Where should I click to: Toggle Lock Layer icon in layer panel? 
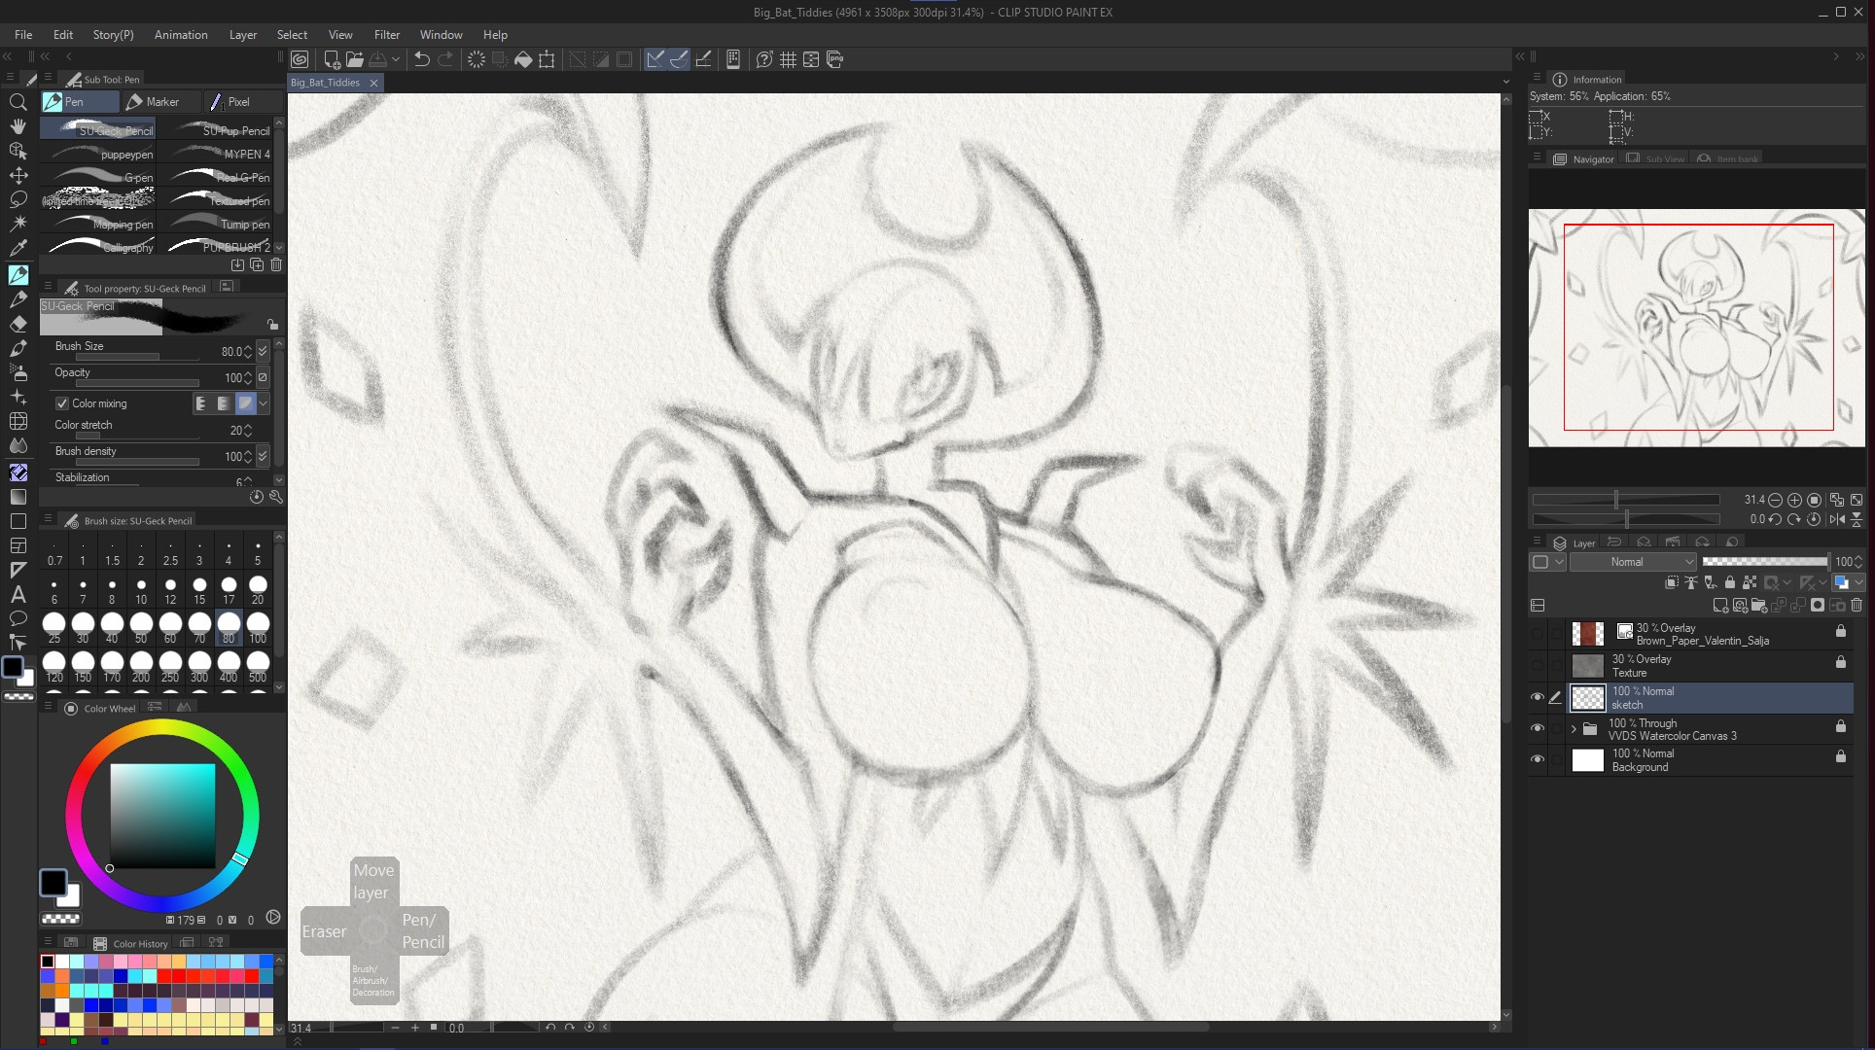click(1730, 583)
